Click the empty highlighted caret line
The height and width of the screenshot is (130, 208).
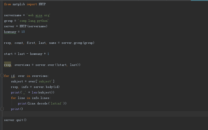105,114
